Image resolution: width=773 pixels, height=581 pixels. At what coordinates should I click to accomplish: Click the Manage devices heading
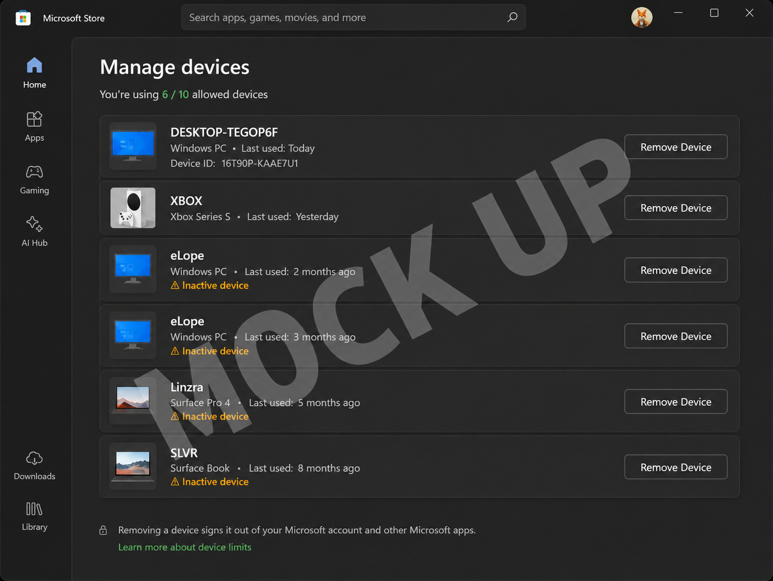pyautogui.click(x=175, y=67)
